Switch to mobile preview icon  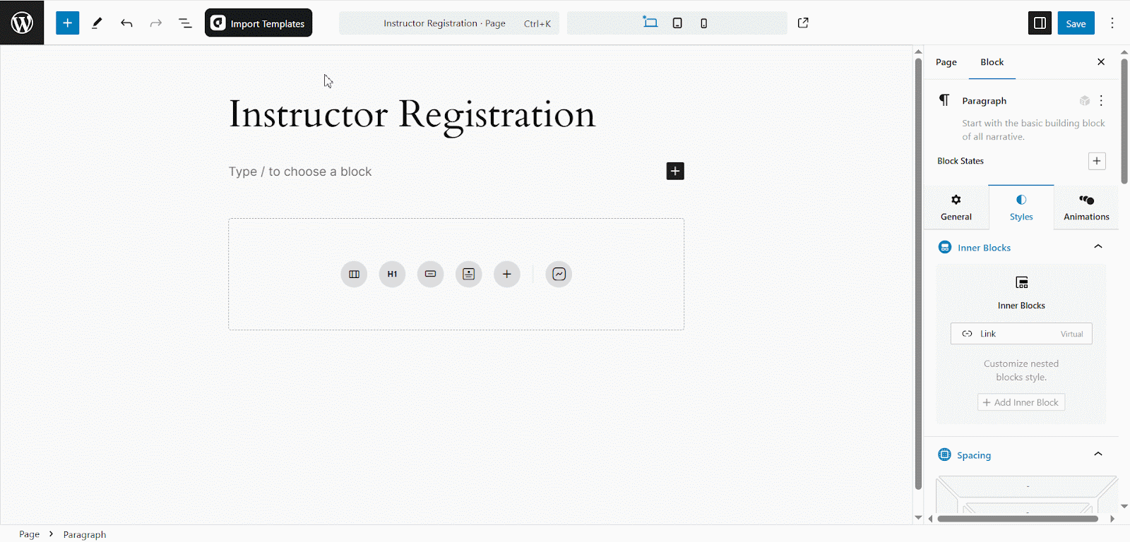tap(703, 23)
